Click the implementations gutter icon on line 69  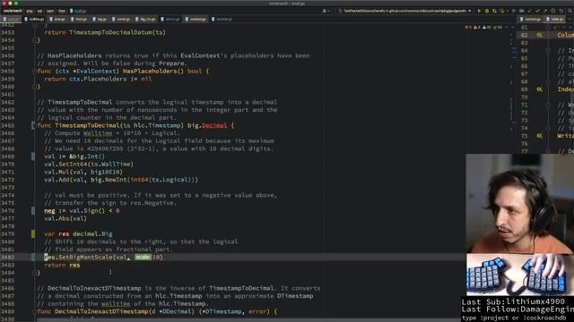tap(539, 89)
